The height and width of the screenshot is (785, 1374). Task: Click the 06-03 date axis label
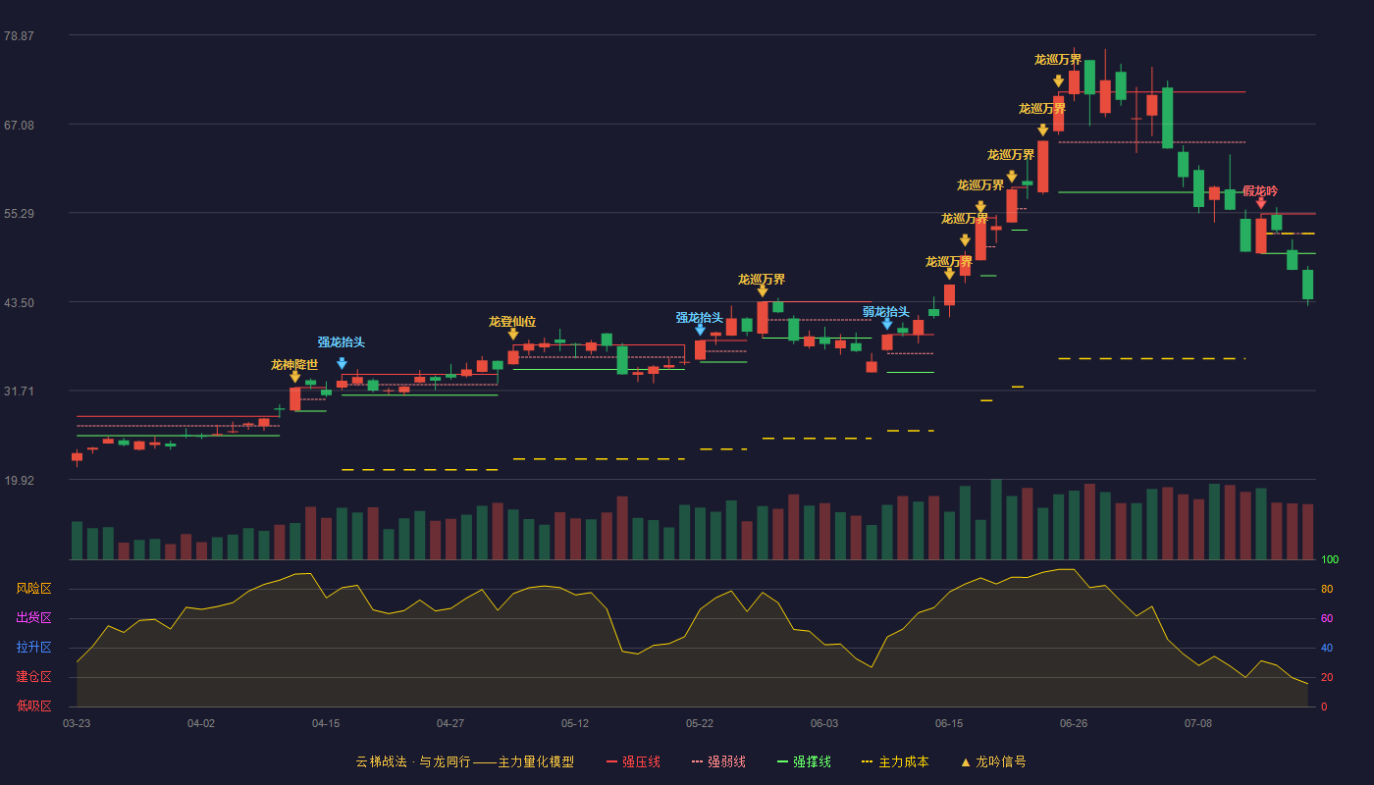coord(824,723)
